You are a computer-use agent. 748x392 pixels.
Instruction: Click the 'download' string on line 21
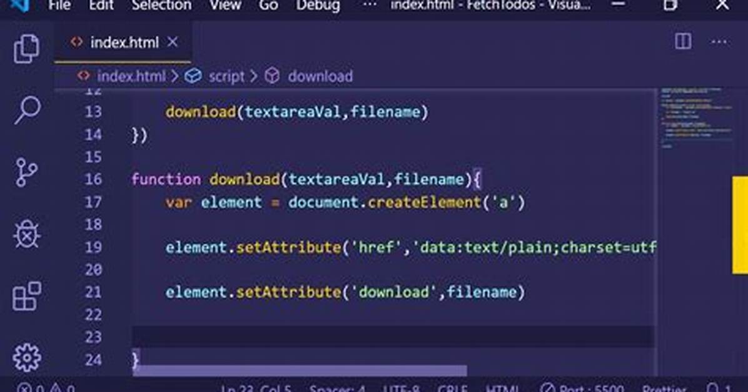coord(393,292)
